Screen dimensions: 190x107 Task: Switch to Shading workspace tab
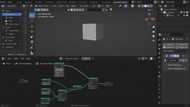click(73, 2)
